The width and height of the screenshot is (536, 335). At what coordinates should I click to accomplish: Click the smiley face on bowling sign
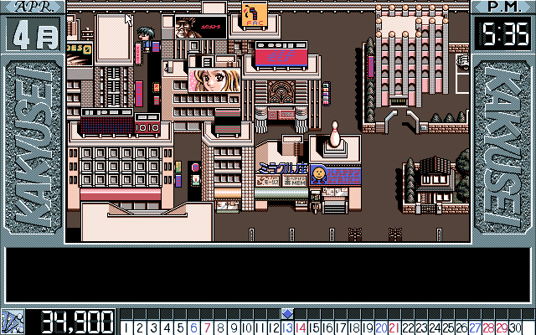(318, 174)
